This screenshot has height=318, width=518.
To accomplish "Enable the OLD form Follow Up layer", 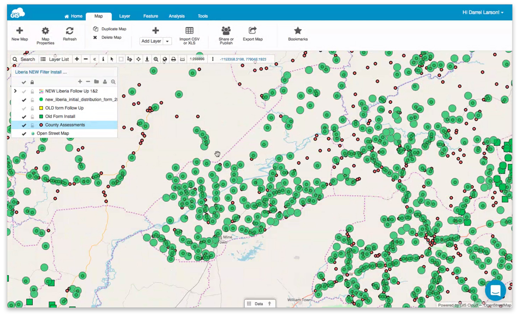I will (24, 108).
